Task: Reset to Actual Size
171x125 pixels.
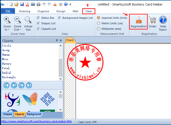Action: coord(28,24)
